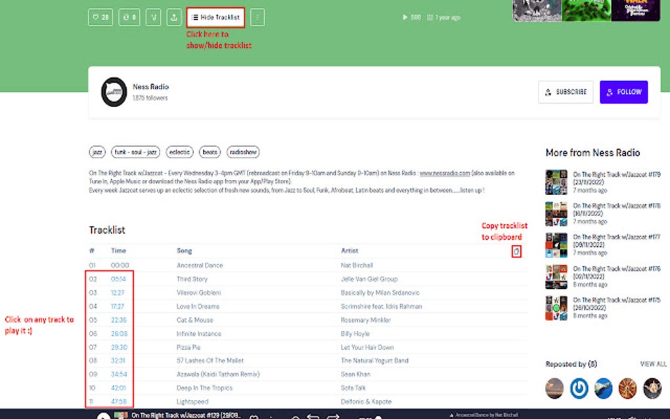This screenshot has width=670, height=419.
Task: Select the eclectic genre tag
Action: point(179,151)
